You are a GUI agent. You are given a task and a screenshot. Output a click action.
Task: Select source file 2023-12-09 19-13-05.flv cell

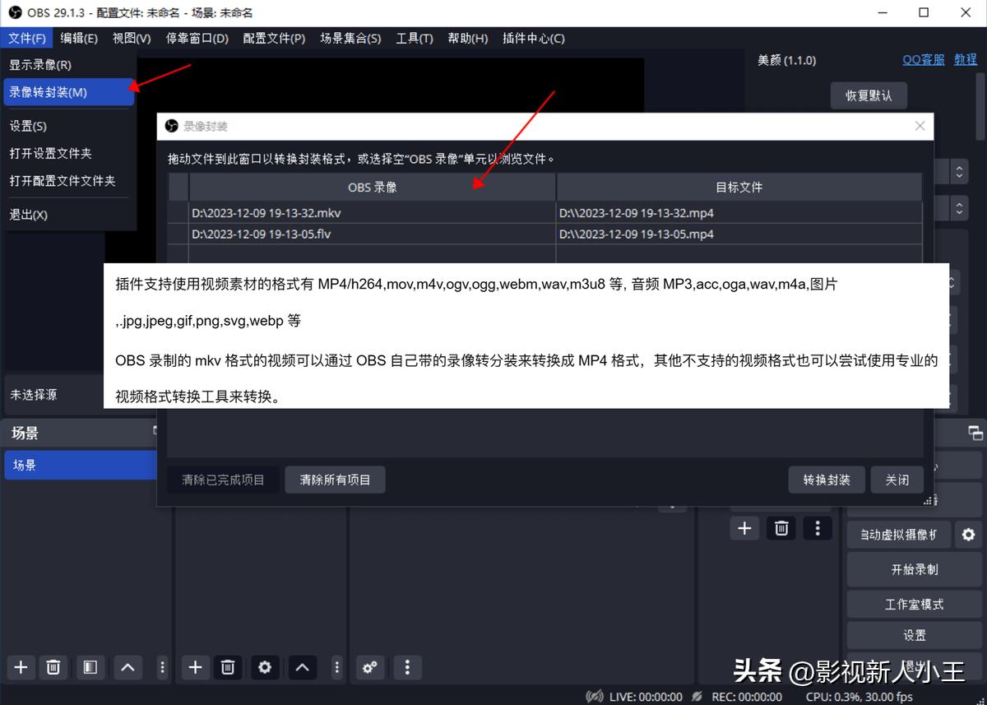[x=373, y=234]
